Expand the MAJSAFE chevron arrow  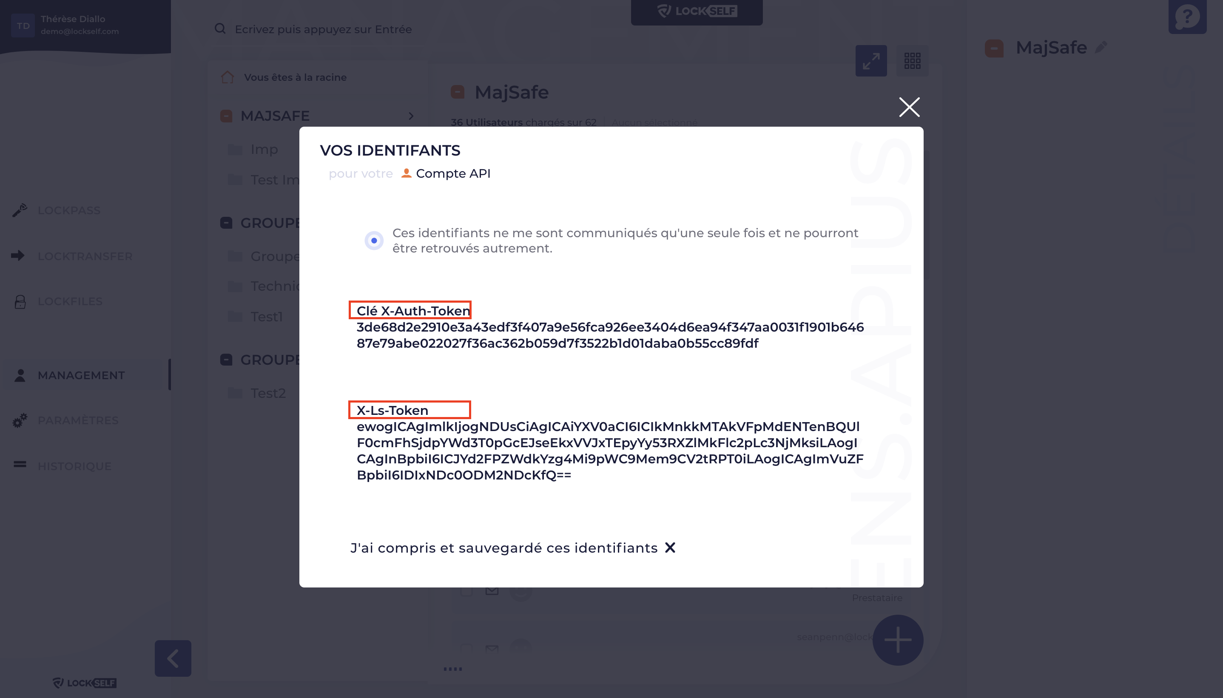(x=411, y=116)
